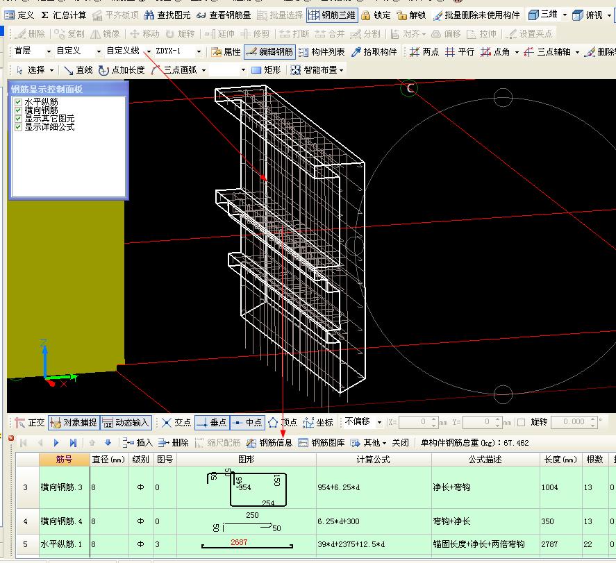Select 两点 two-point axis tool
This screenshot has height=563, width=616.
click(424, 52)
